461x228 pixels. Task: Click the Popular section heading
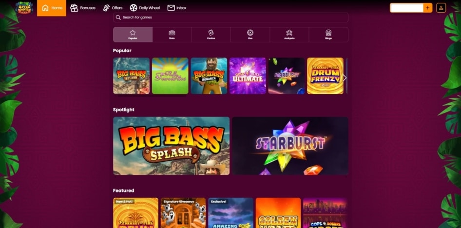click(x=122, y=51)
